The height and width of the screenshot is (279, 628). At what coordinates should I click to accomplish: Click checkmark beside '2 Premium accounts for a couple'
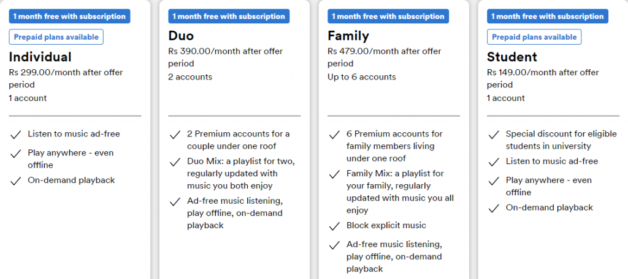coord(175,135)
